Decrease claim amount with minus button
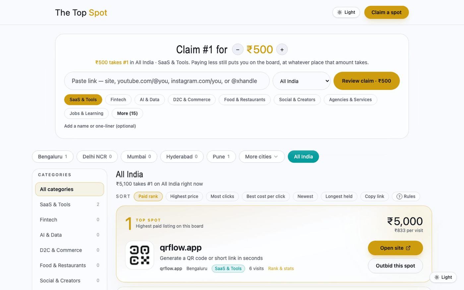The width and height of the screenshot is (464, 290). pyautogui.click(x=238, y=49)
